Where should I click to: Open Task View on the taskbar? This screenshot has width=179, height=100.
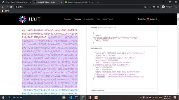point(9,97)
